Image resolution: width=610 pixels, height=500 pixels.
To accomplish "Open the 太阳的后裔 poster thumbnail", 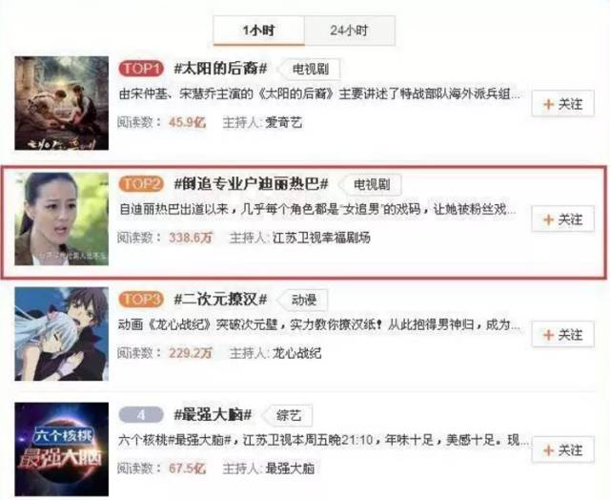I will coord(62,103).
